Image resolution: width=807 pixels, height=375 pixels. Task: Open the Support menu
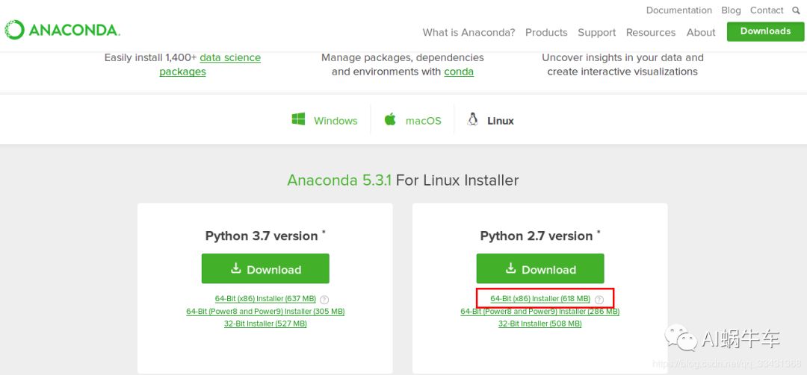point(596,32)
